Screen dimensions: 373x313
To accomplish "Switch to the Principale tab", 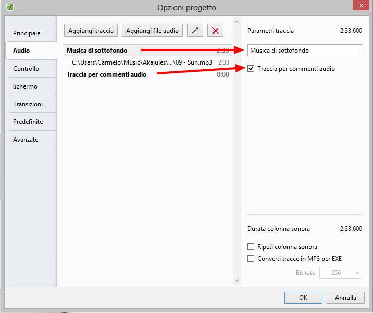I will click(27, 33).
